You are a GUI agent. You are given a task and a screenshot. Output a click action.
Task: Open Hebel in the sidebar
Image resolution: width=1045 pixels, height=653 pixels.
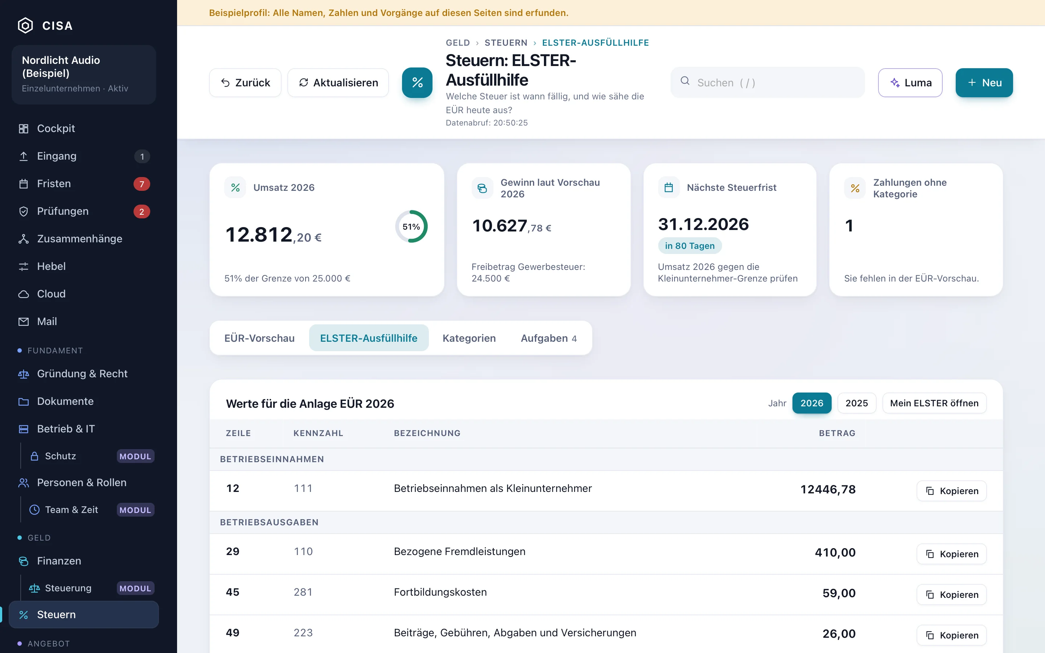pos(84,267)
